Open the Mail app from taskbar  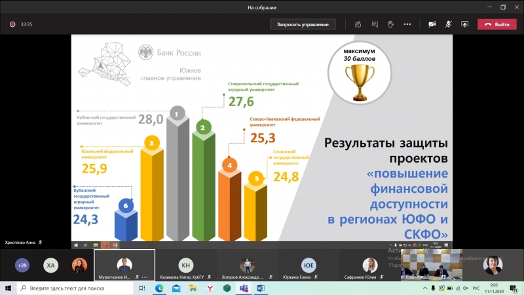click(x=176, y=288)
